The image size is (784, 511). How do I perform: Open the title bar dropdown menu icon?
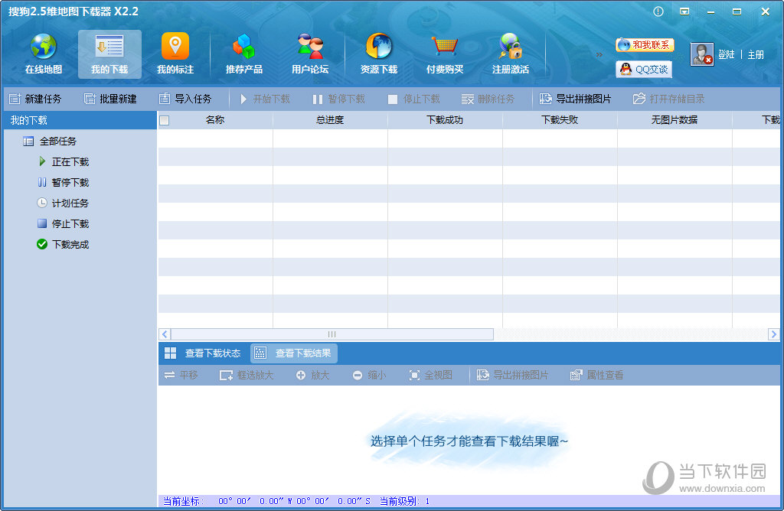tap(684, 11)
